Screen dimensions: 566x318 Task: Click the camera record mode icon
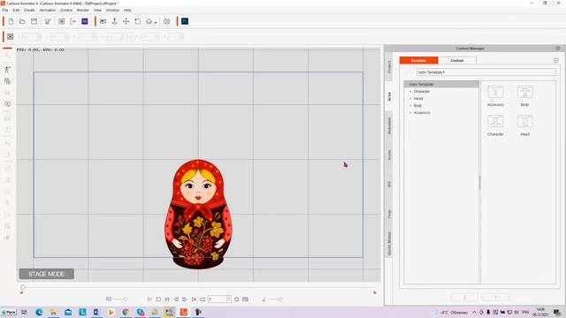[x=103, y=21]
